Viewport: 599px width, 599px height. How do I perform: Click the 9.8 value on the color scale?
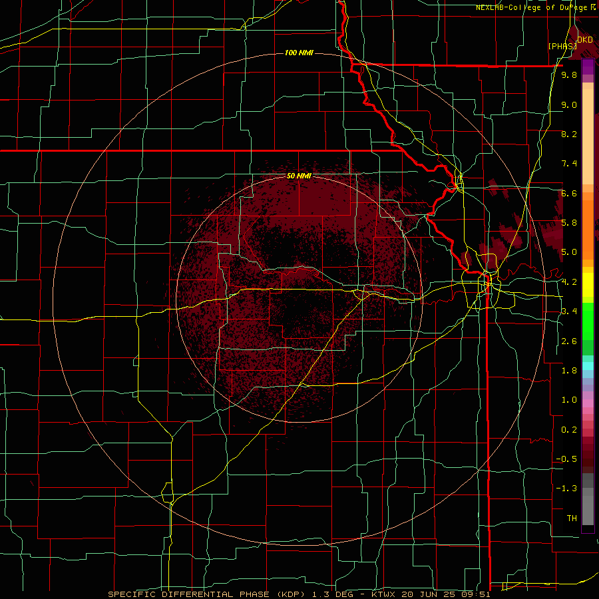(x=569, y=75)
